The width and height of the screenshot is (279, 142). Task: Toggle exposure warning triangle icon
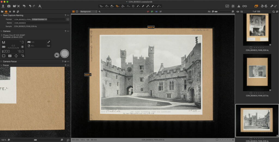pos(239,6)
